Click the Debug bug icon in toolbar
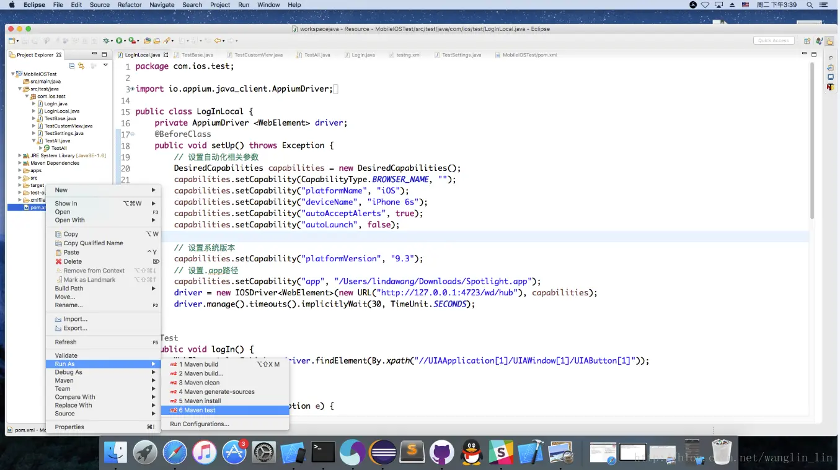The height and width of the screenshot is (470, 840). click(106, 41)
